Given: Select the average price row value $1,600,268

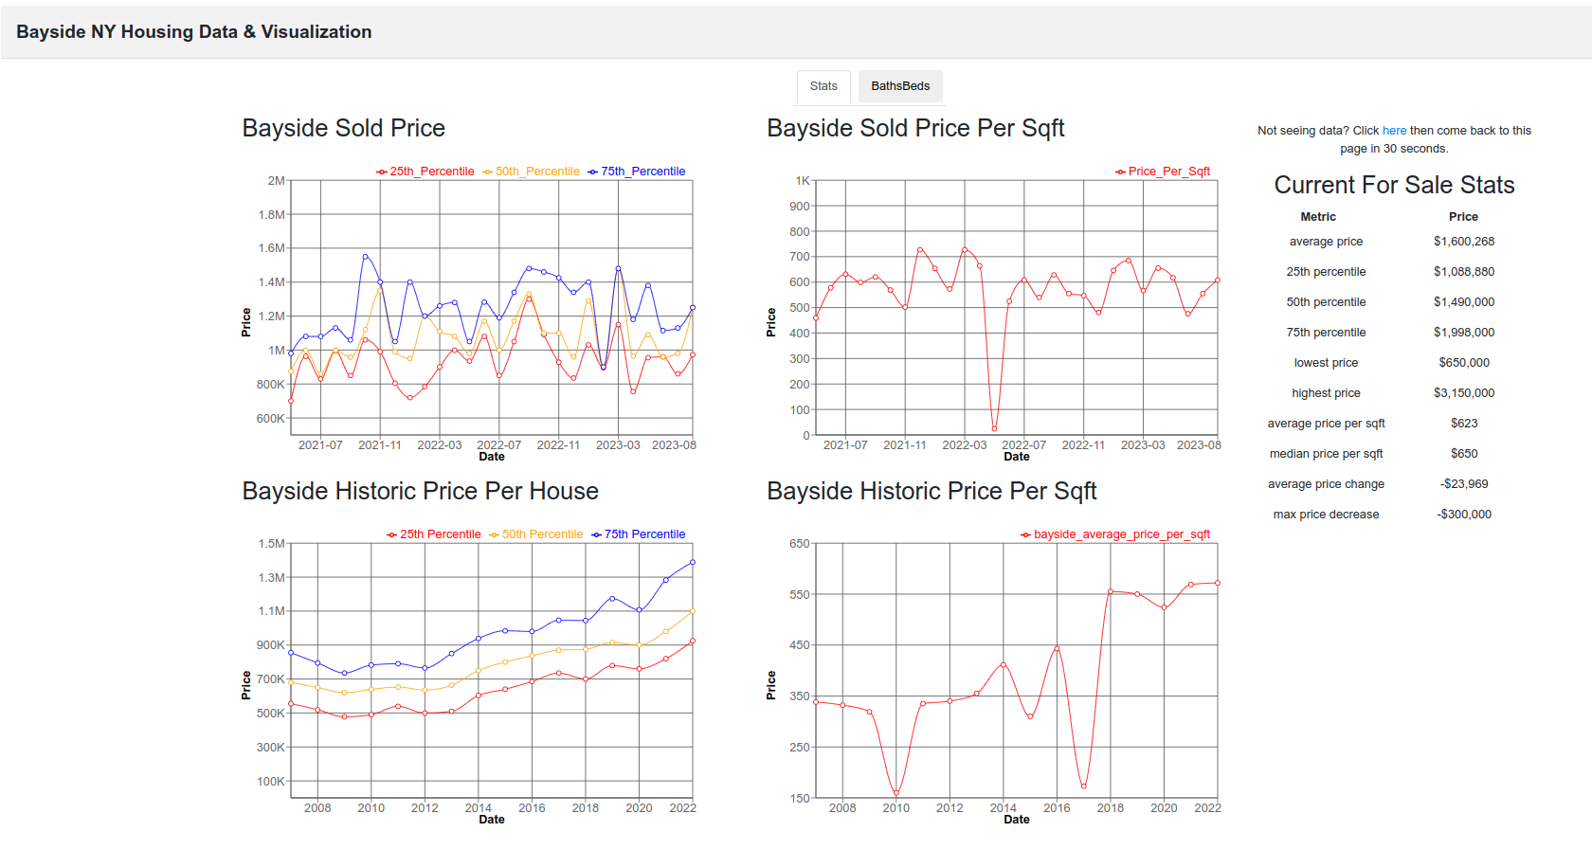Looking at the screenshot, I should [1463, 242].
